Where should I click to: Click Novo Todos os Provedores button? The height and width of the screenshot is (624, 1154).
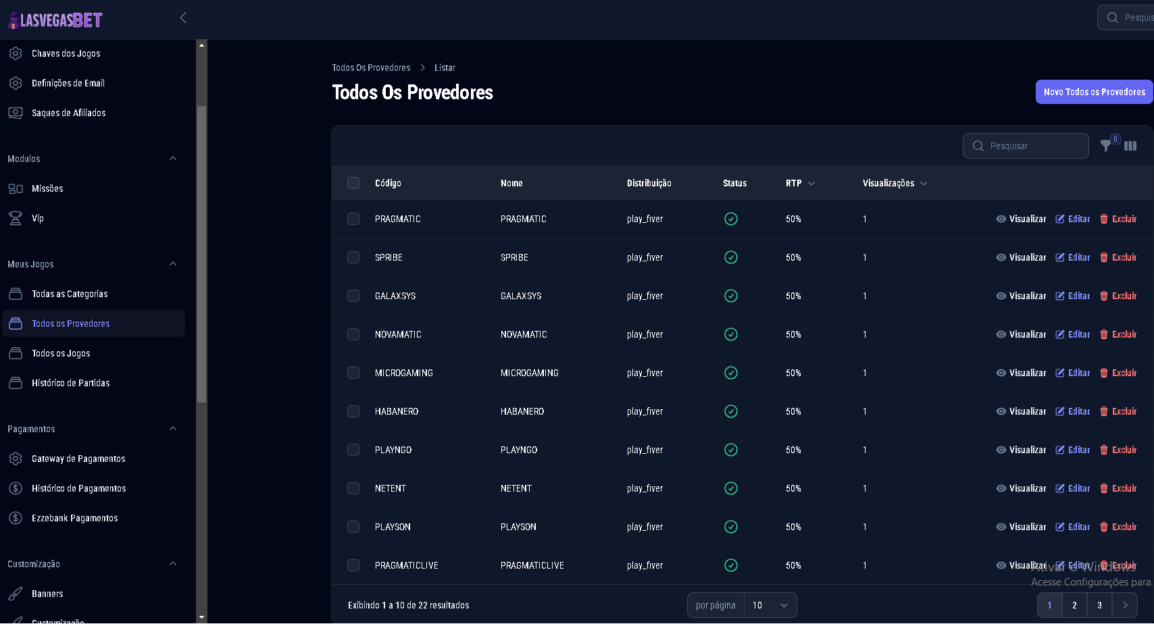click(1094, 92)
